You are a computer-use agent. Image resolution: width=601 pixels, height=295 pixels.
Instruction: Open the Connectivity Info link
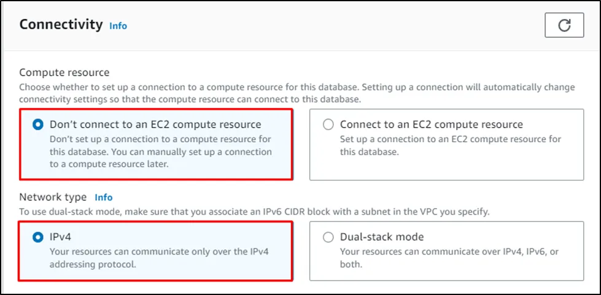[118, 26]
